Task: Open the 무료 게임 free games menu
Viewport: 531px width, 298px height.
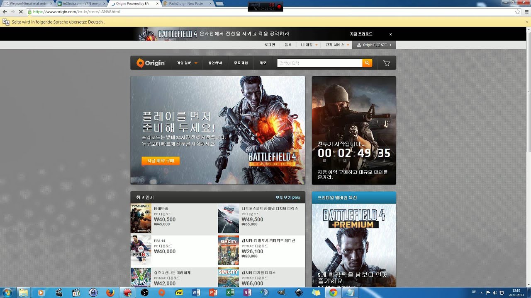Action: pos(241,63)
